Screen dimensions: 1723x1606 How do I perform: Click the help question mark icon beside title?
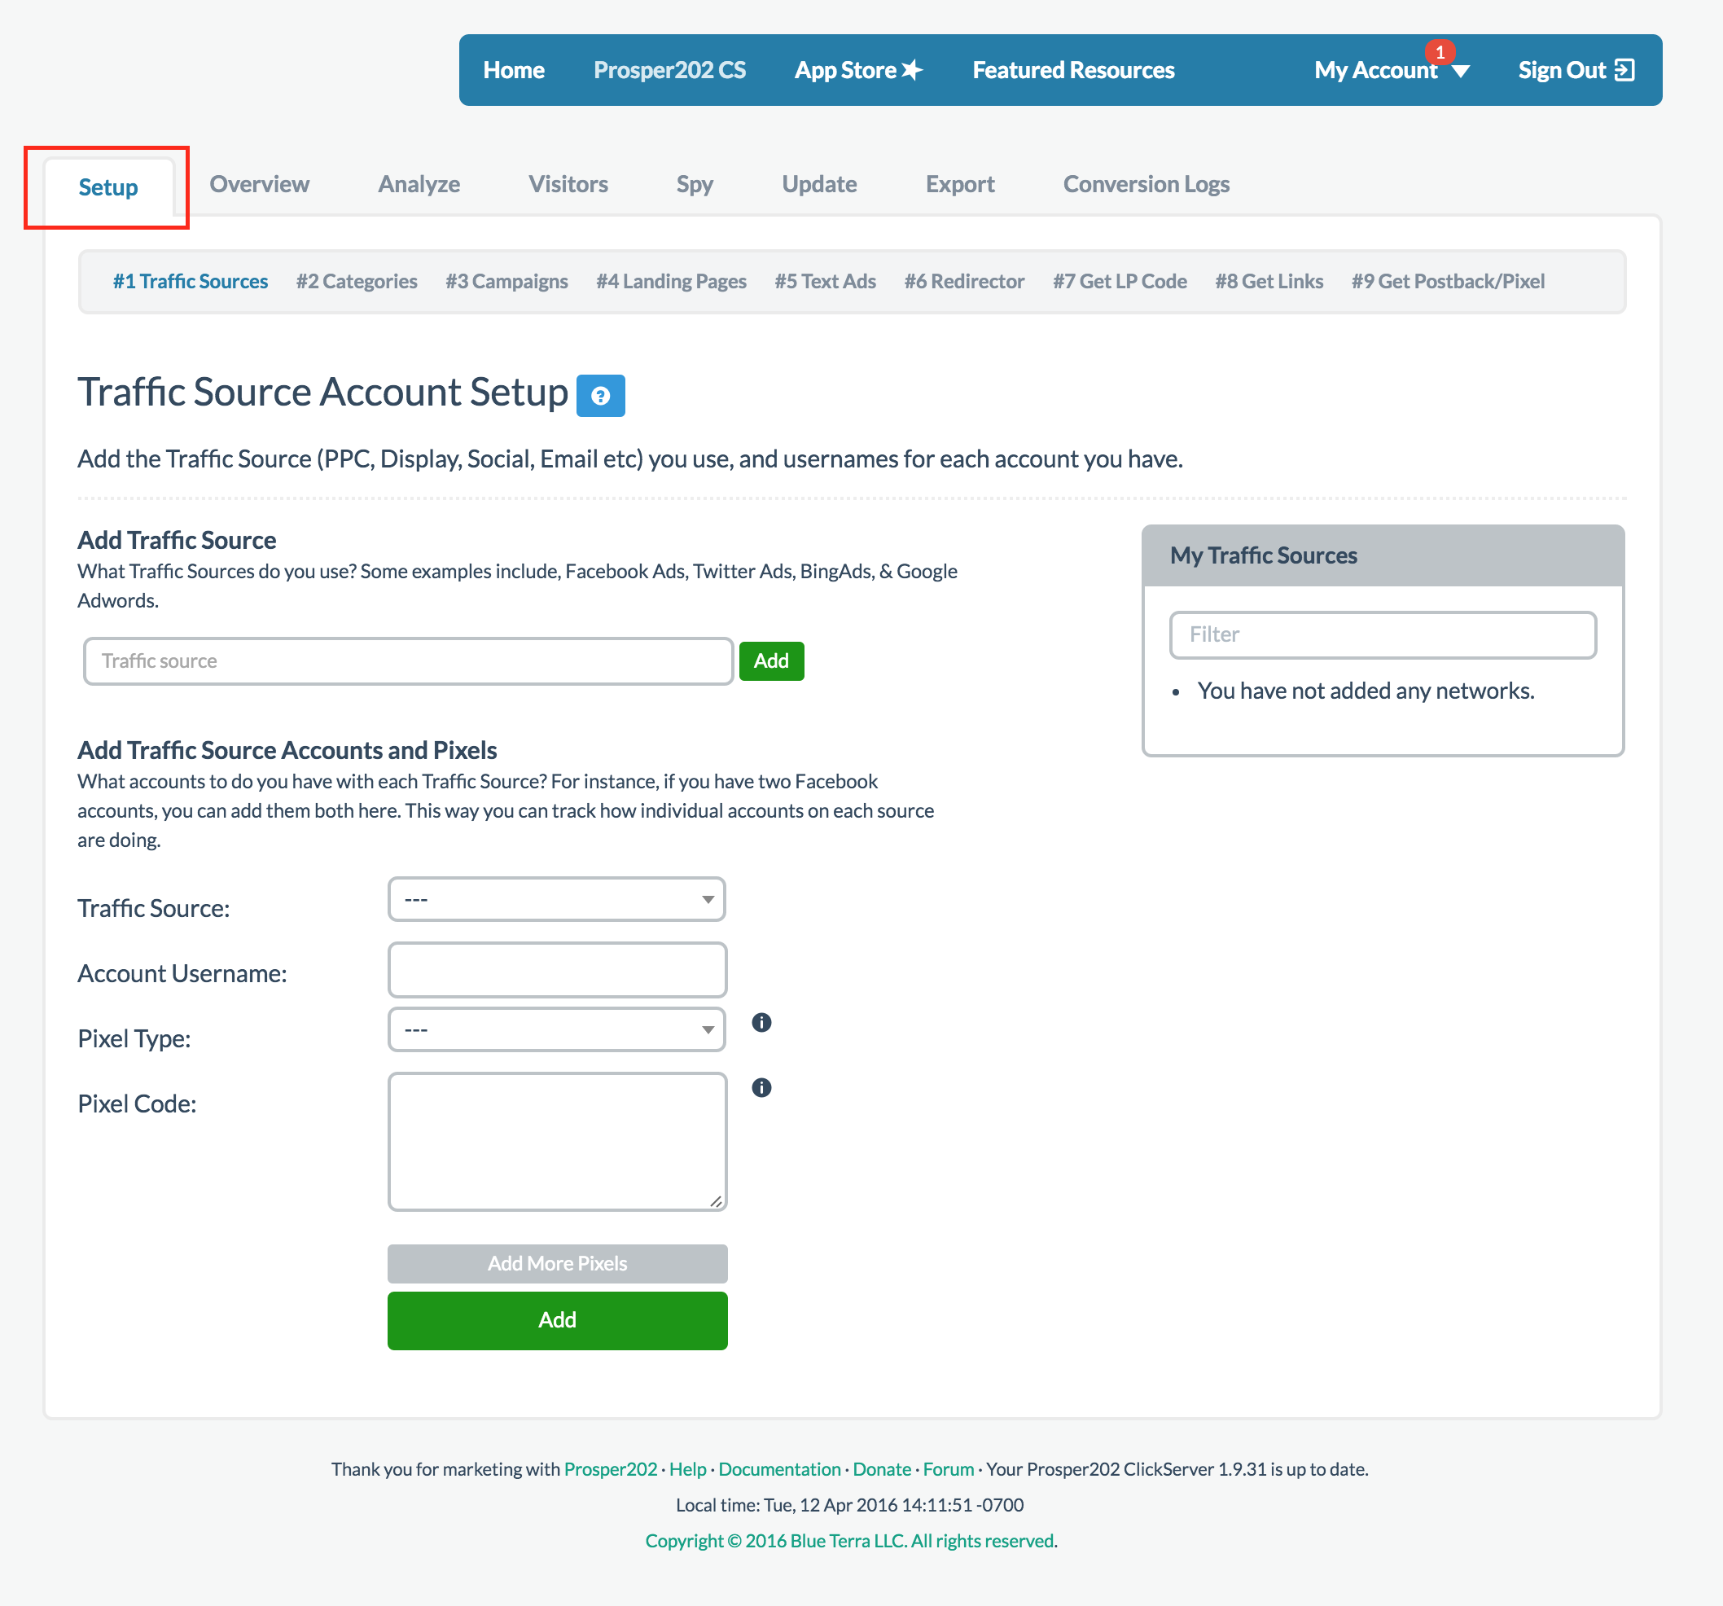coord(601,396)
